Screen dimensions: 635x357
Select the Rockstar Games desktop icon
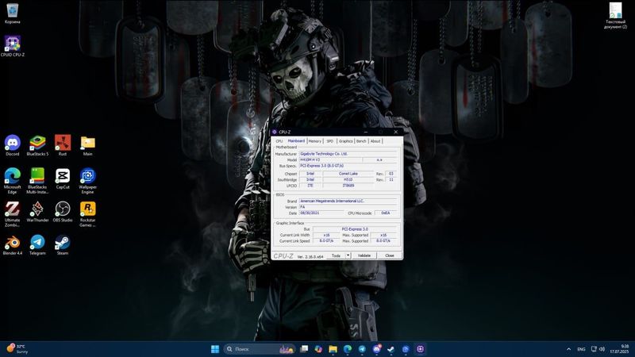(87, 213)
